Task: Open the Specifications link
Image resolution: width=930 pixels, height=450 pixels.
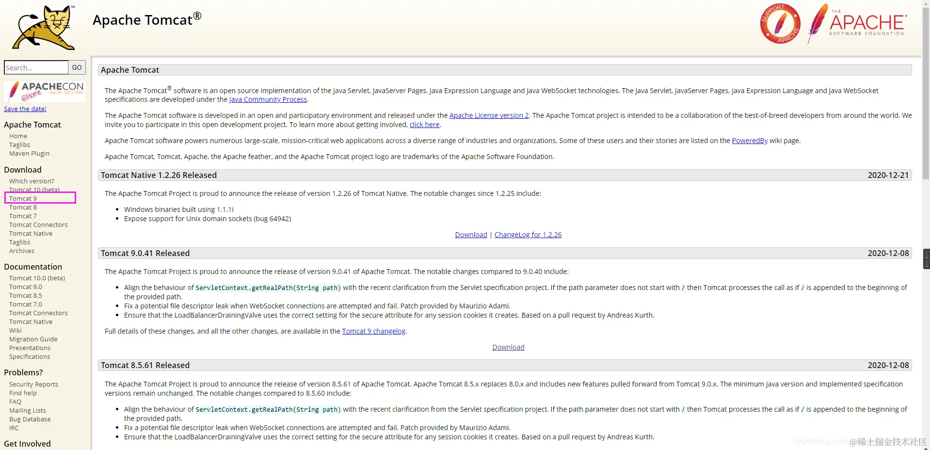Action: 30,357
